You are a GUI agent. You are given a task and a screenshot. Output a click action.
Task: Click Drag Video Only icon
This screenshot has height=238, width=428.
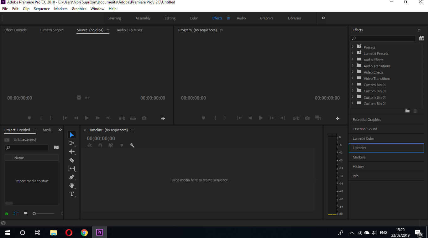point(79,98)
